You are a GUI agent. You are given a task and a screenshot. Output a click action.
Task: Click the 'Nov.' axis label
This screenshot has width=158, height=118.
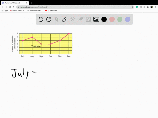(x=60, y=56)
